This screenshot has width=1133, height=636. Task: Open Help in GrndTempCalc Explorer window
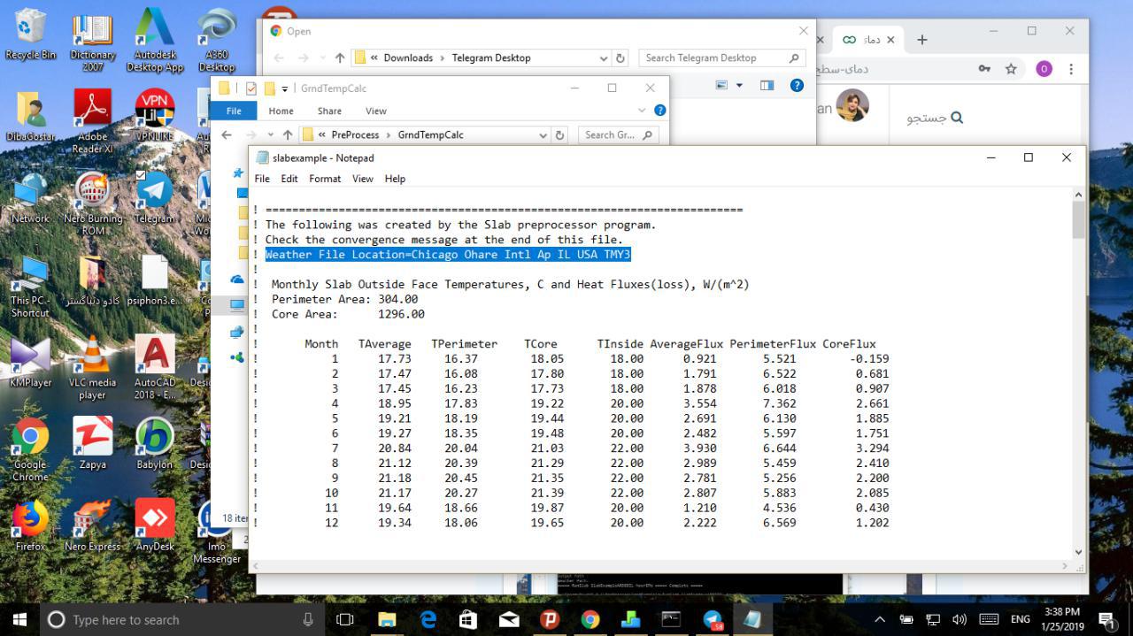pos(659,111)
